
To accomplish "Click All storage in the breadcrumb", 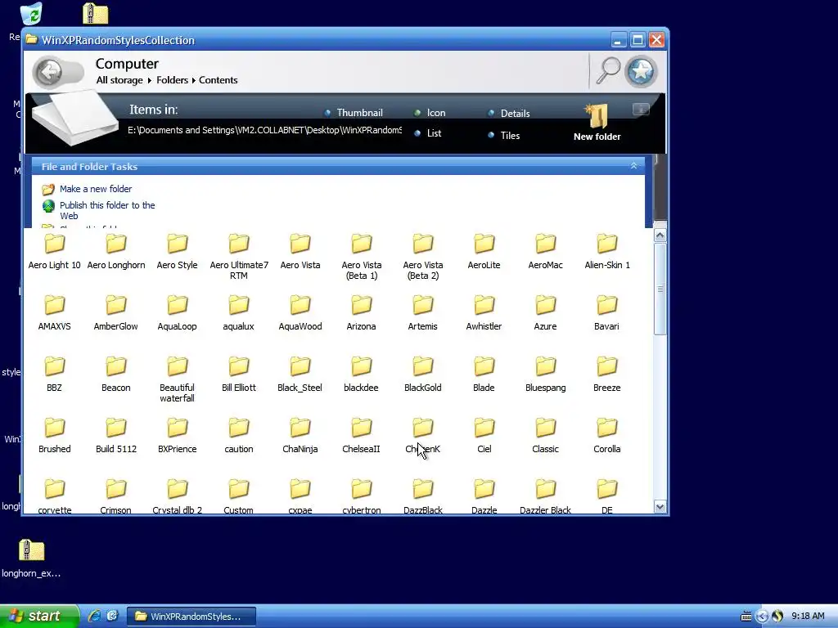I will tap(119, 80).
